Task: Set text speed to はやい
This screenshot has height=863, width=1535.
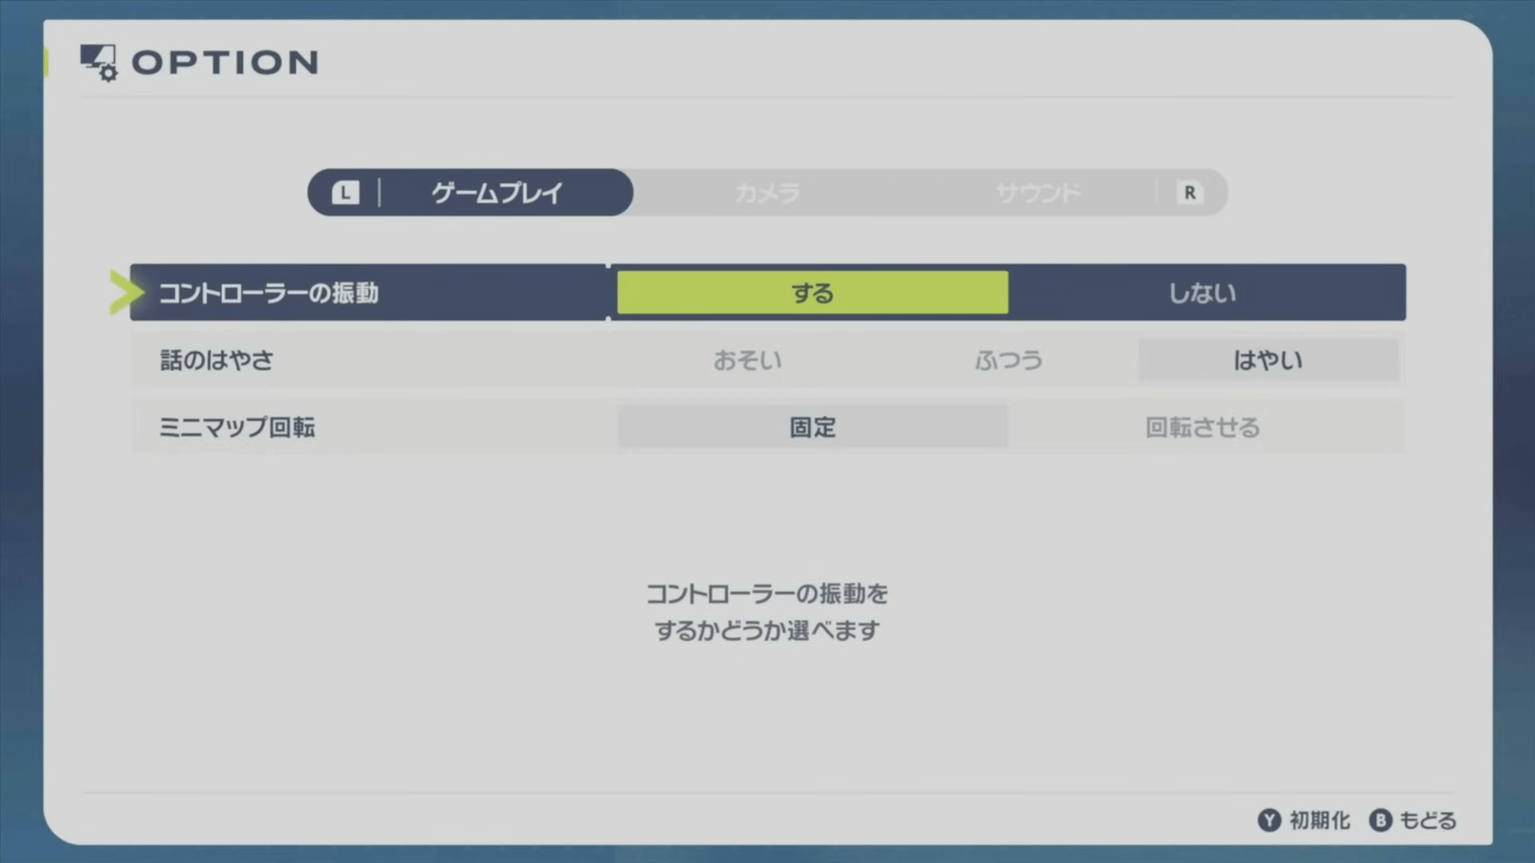Action: tap(1268, 361)
